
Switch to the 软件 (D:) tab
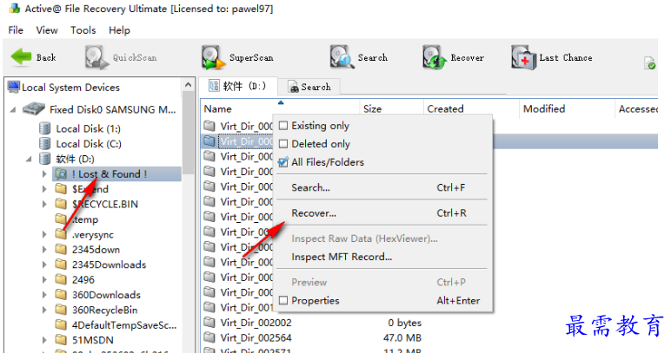(238, 86)
